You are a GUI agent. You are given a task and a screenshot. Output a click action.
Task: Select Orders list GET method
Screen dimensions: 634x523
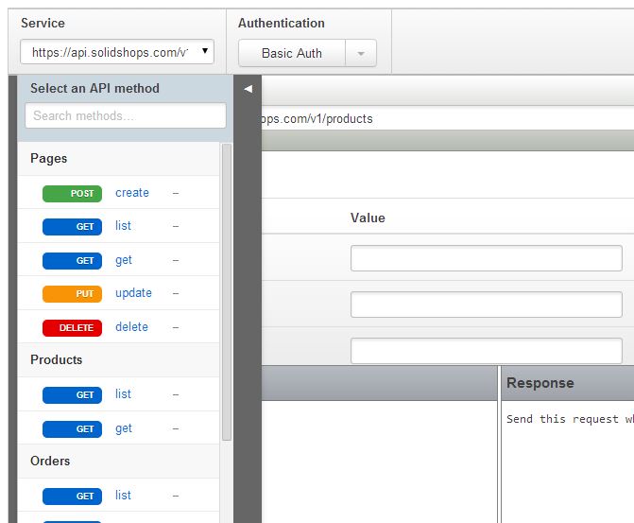pos(123,495)
